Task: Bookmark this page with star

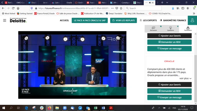Action: [x=121, y=8]
